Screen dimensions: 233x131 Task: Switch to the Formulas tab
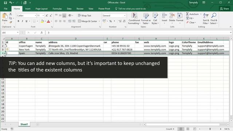57,9
